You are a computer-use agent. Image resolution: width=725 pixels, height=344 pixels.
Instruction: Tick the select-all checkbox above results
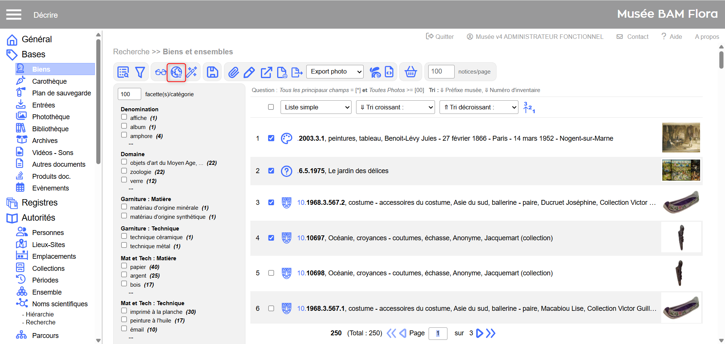pos(271,107)
